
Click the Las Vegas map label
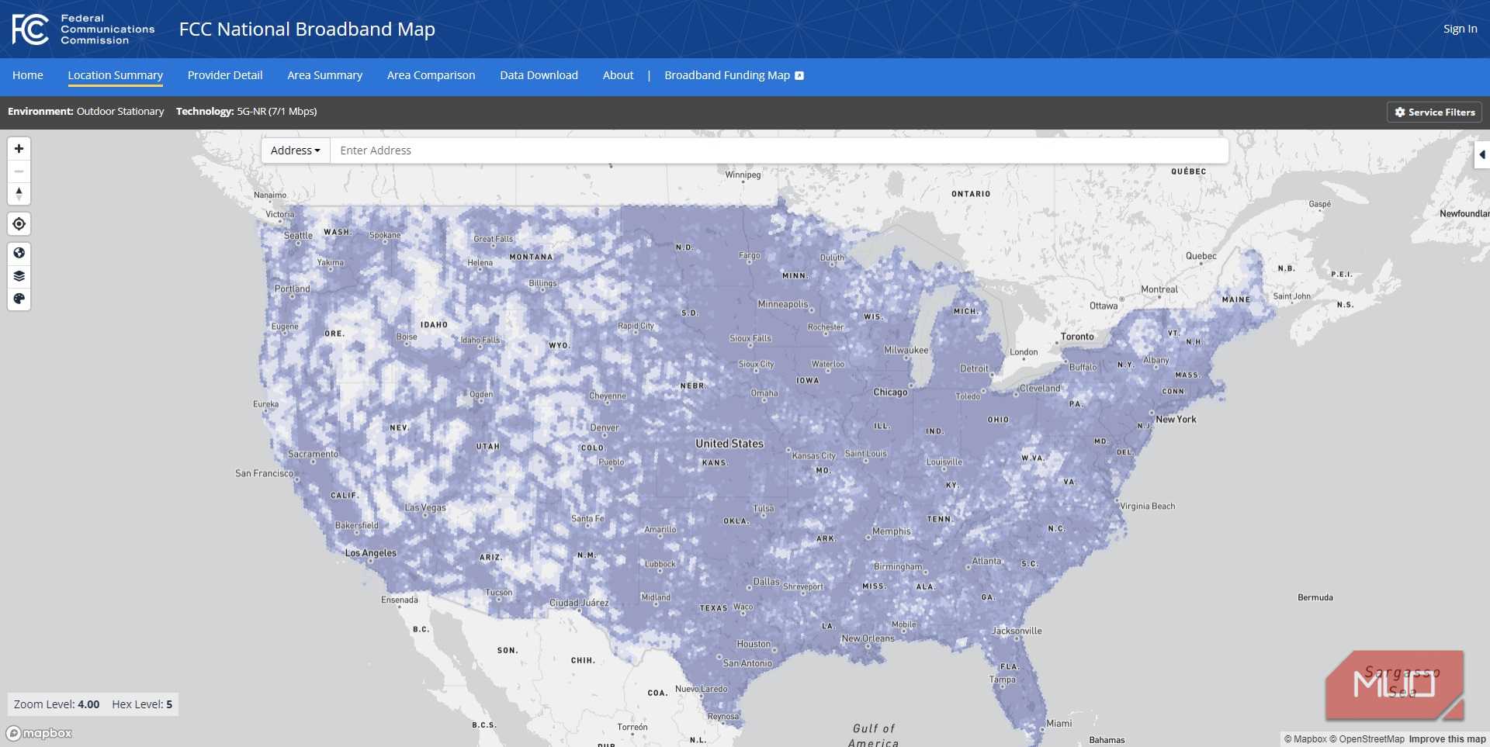(x=425, y=508)
